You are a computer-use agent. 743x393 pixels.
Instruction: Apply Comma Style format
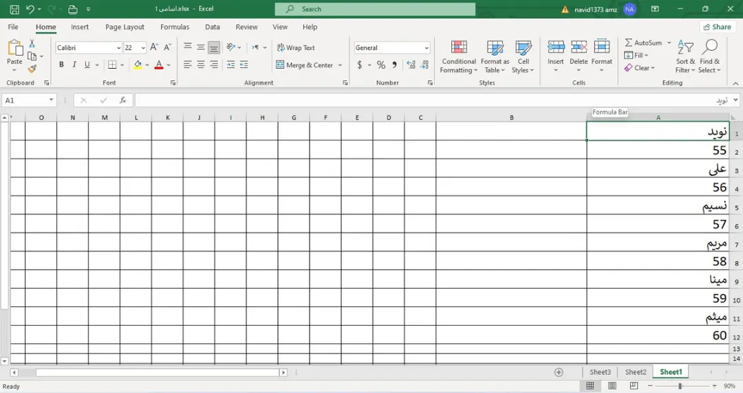(394, 65)
